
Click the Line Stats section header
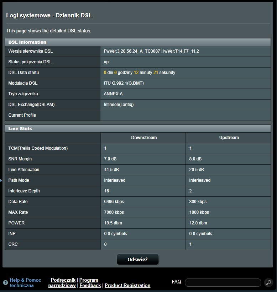[20, 128]
